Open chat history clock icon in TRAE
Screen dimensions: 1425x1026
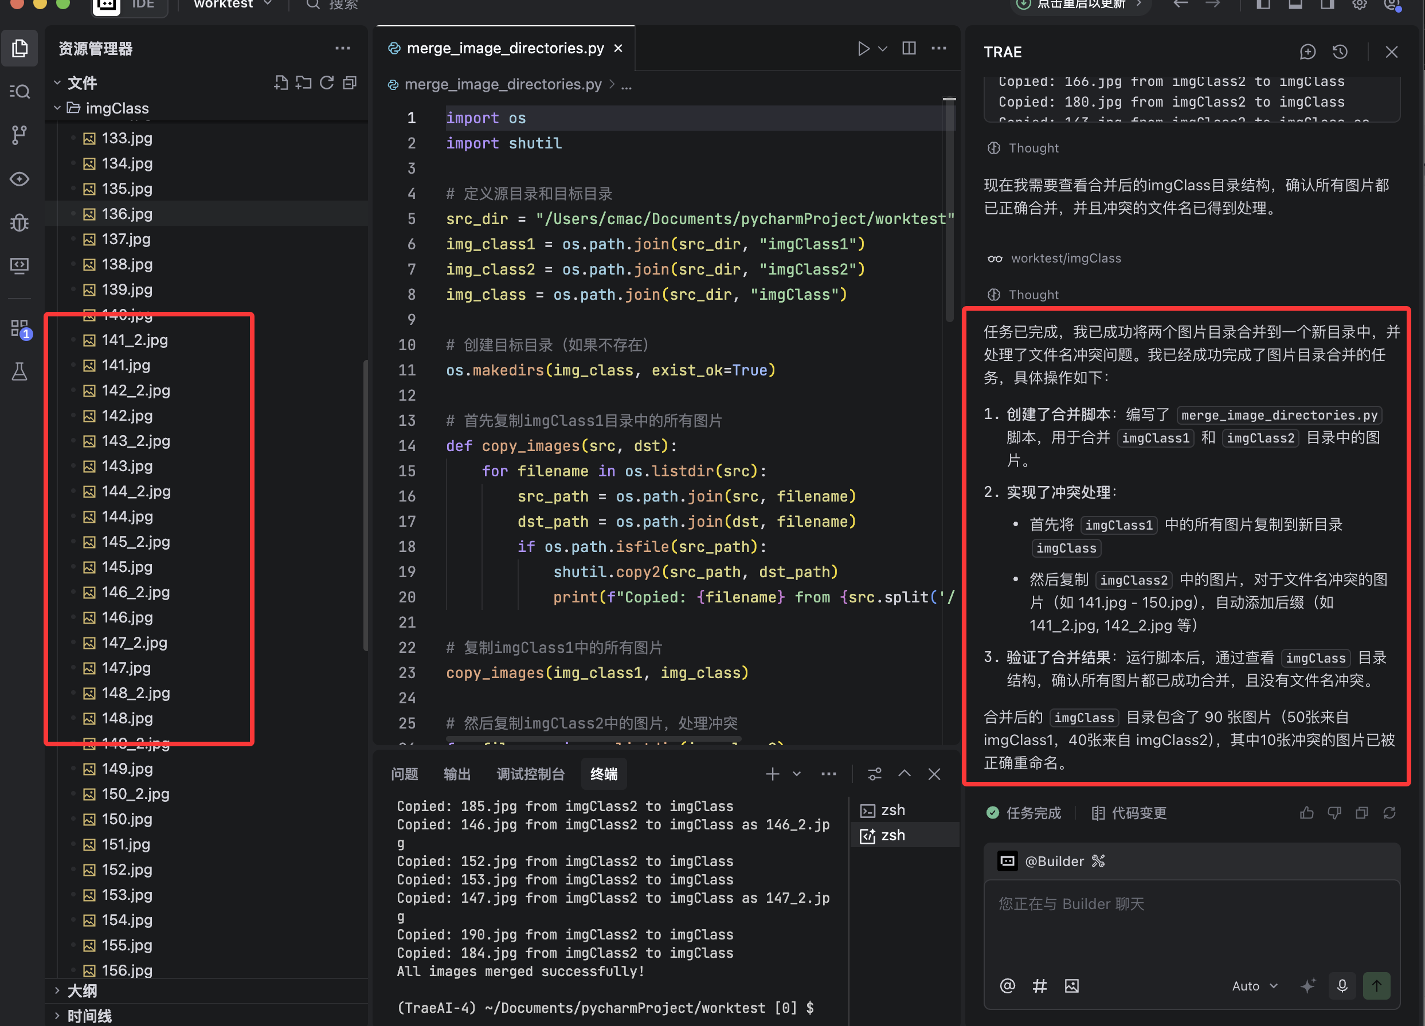(x=1340, y=52)
